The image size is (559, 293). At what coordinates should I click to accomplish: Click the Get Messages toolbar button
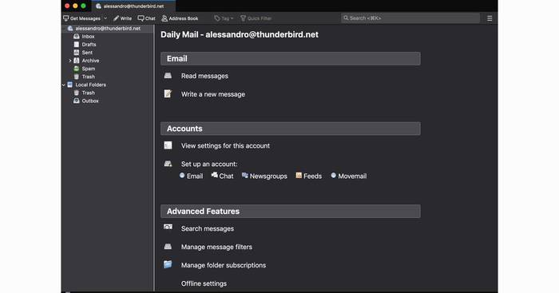(x=82, y=18)
